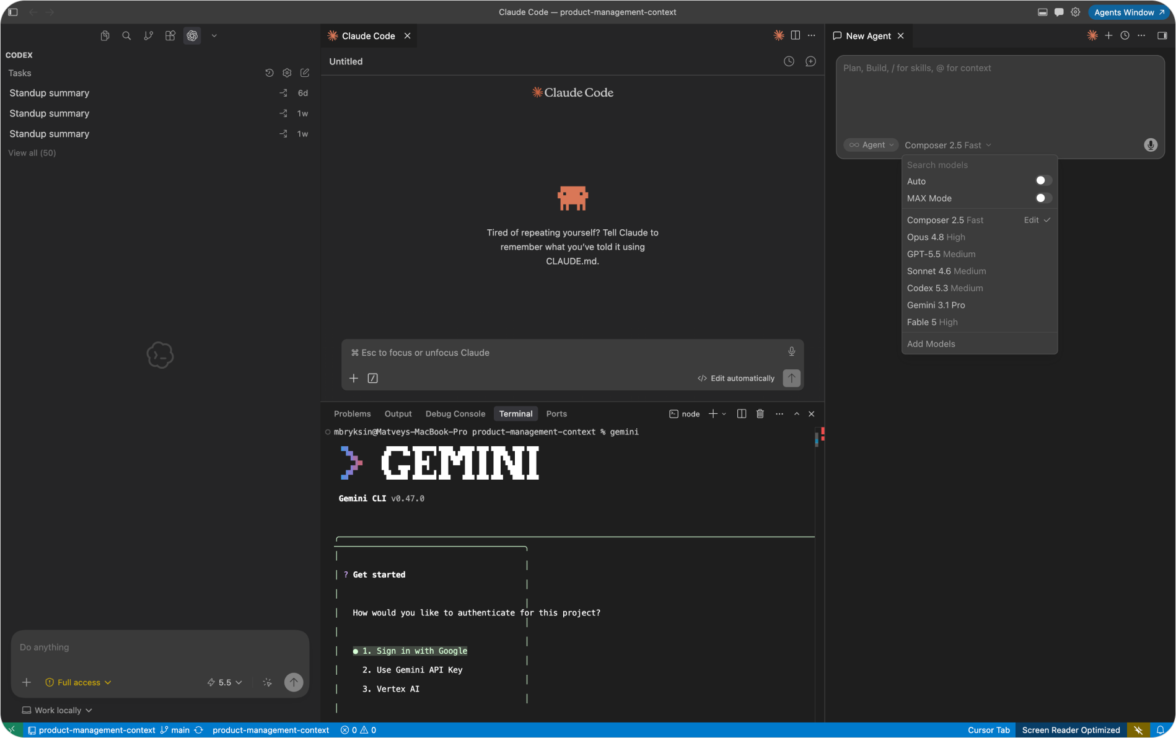Enable the MAX Mode toggle

1044,198
